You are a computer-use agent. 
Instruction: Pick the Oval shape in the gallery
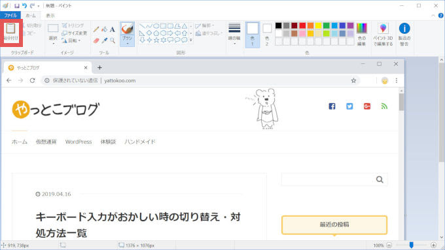(156, 26)
